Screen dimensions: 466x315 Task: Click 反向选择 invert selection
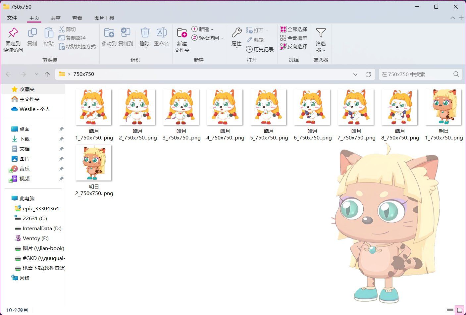click(x=294, y=46)
